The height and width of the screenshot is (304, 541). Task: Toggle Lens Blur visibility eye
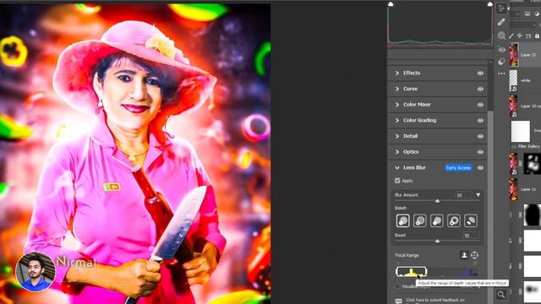(480, 168)
